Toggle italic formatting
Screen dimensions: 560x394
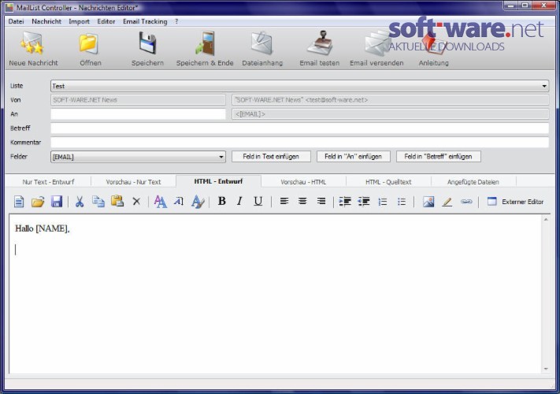(239, 202)
